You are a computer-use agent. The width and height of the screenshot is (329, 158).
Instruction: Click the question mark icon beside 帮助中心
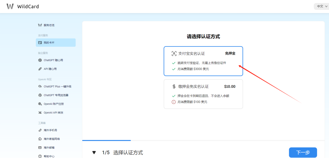coord(40,156)
